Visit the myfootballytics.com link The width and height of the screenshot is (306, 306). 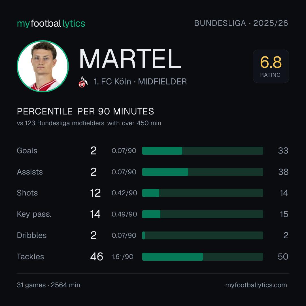point(256,285)
